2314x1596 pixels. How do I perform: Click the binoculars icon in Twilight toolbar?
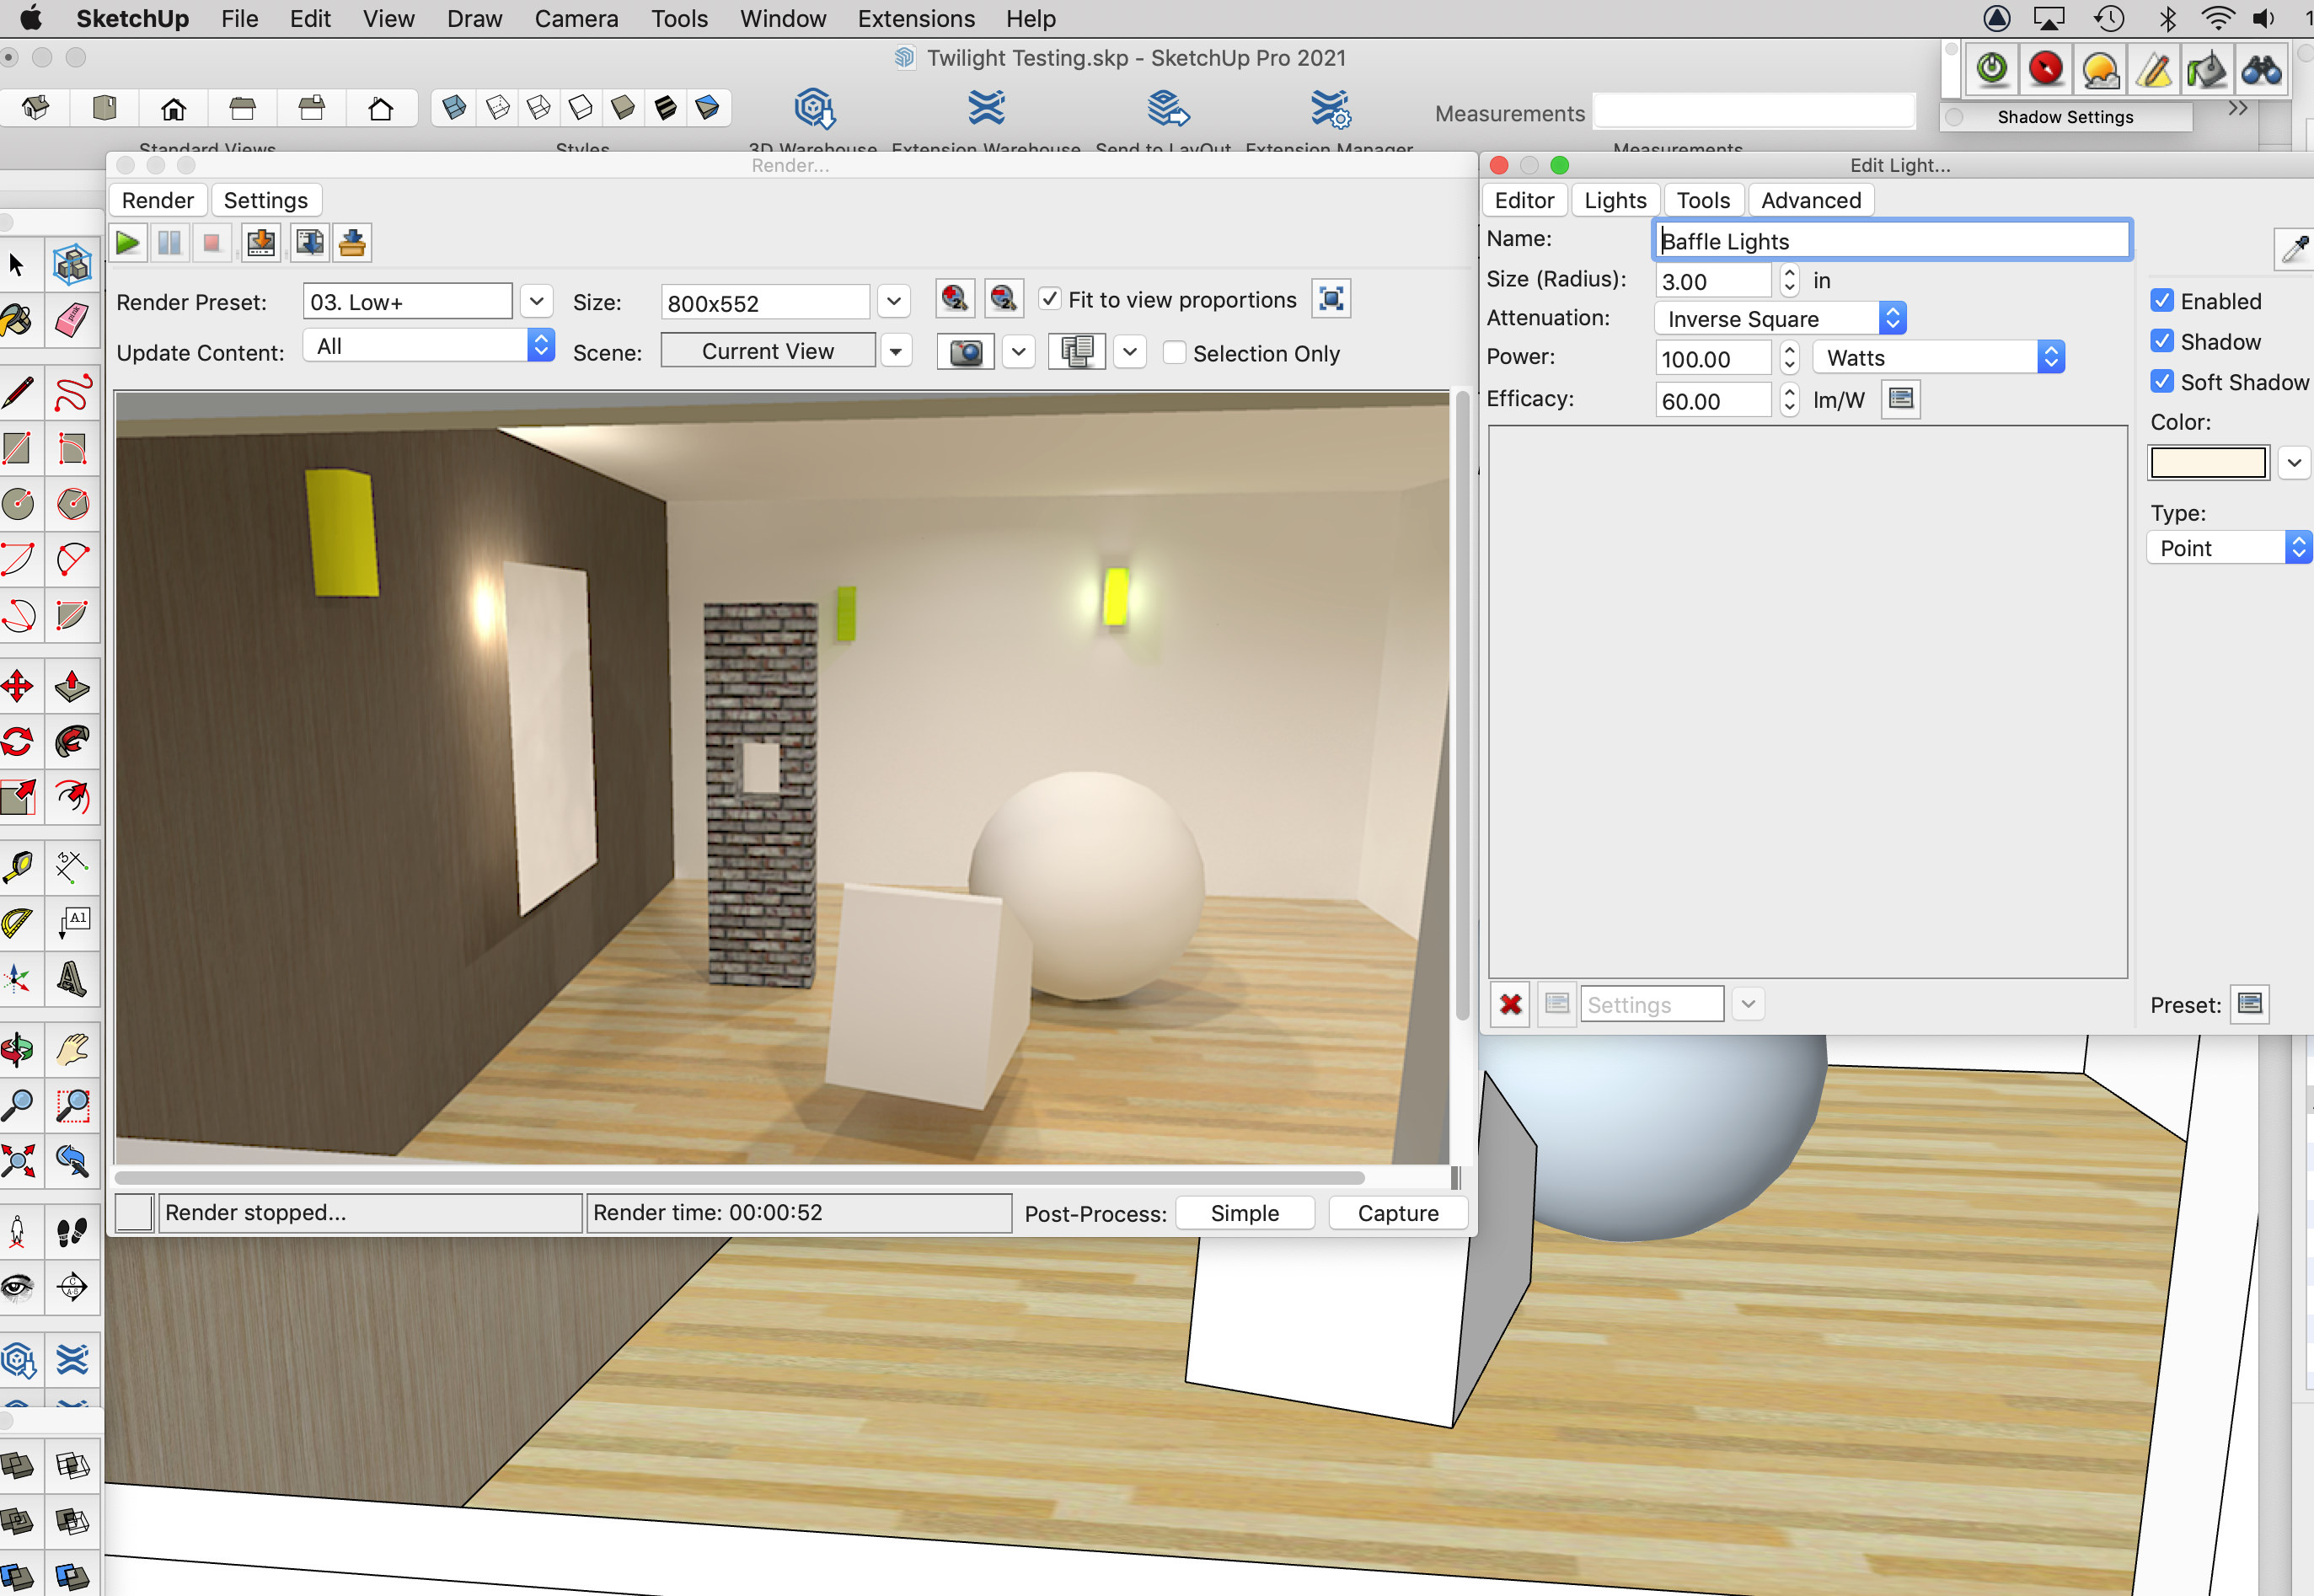click(2260, 70)
